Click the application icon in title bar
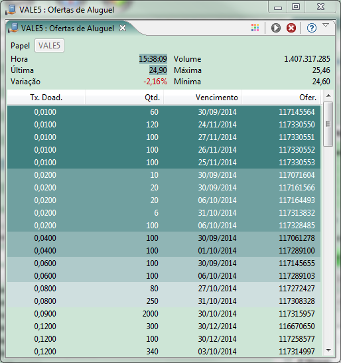Image resolution: width=341 pixels, height=363 pixels. [x=11, y=10]
